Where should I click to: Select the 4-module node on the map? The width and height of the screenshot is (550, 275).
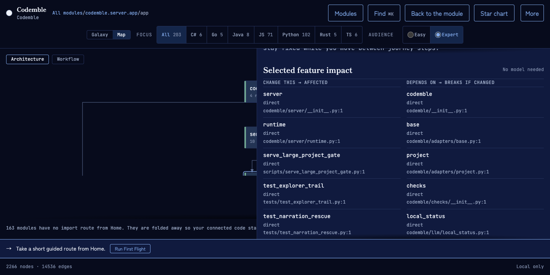pos(251,92)
